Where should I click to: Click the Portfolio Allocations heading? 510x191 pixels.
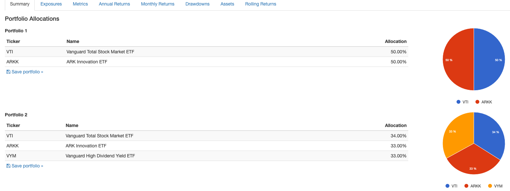point(32,19)
